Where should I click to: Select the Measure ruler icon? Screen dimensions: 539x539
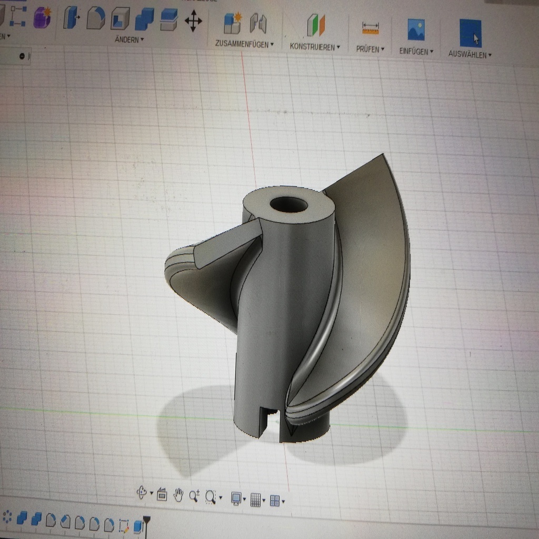click(x=371, y=28)
